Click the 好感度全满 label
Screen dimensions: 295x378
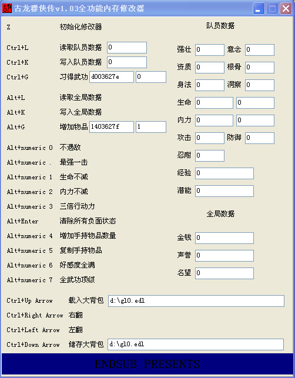coord(78,265)
